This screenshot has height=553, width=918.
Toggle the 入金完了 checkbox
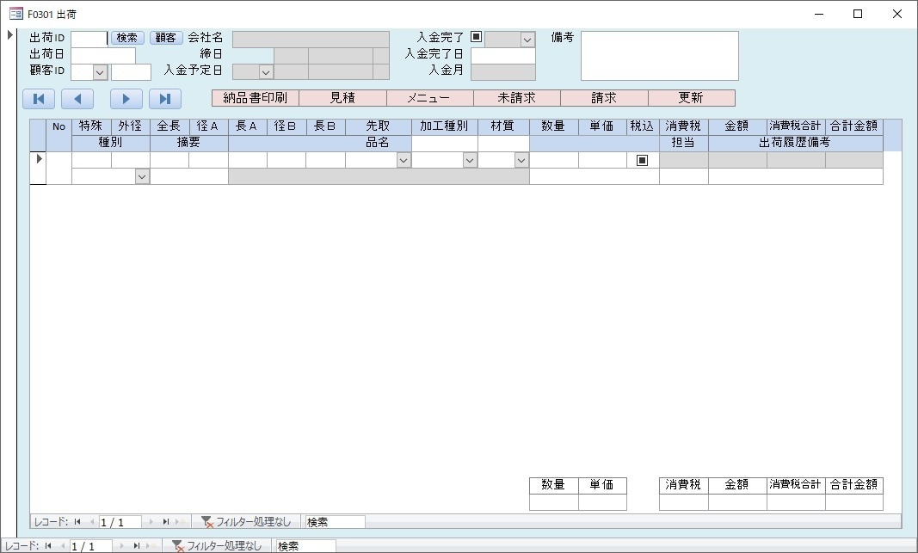pos(477,37)
